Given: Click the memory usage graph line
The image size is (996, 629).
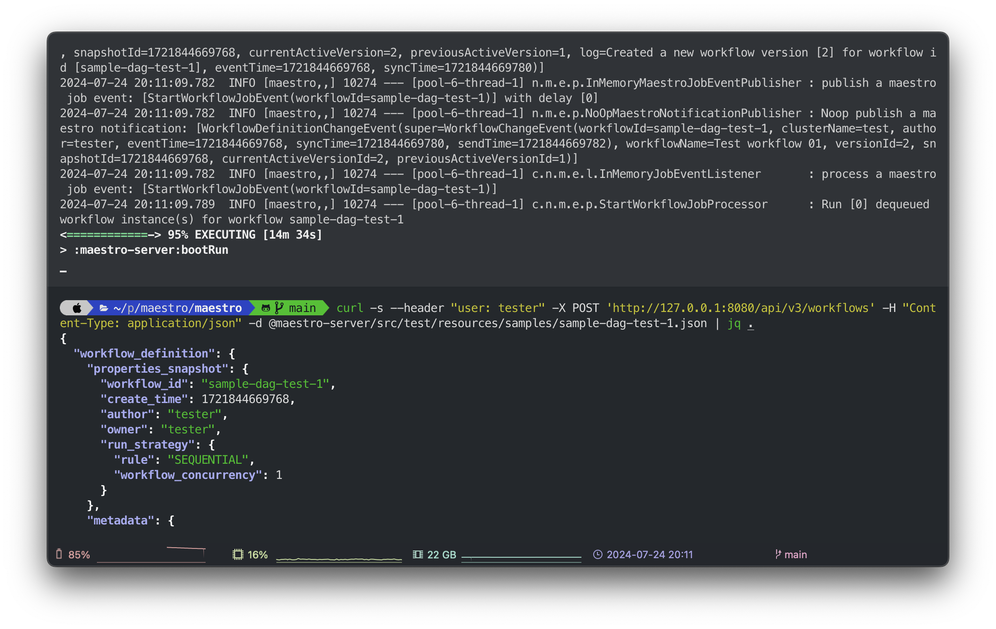Looking at the screenshot, I should [521, 557].
